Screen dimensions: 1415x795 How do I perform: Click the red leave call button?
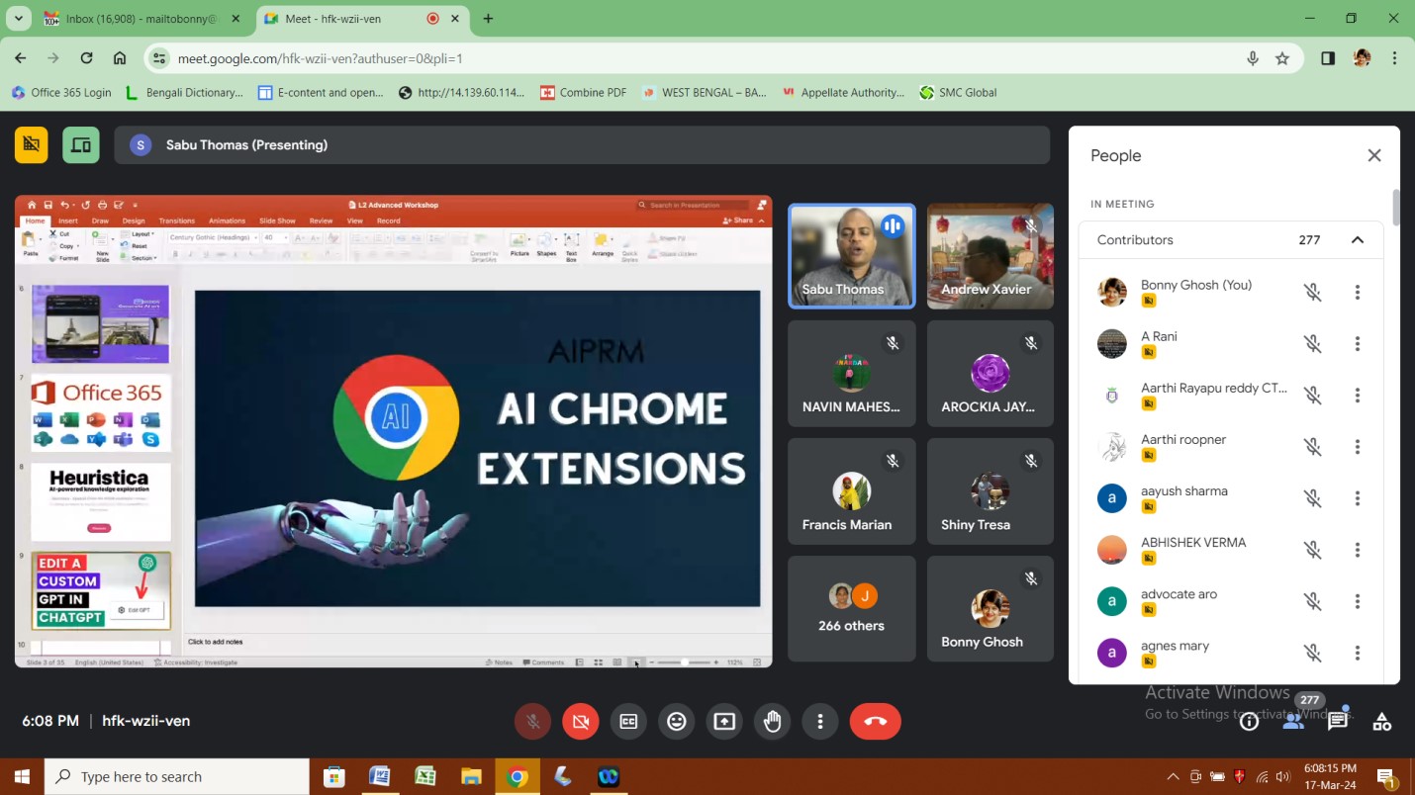pos(875,722)
